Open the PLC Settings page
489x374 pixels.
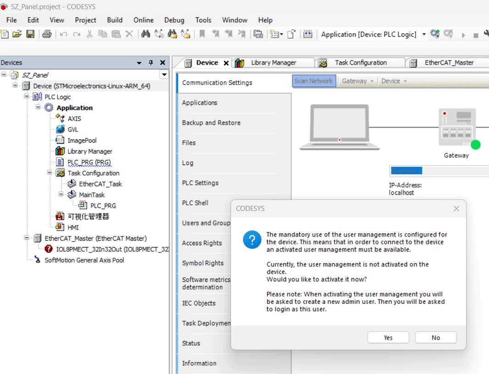[x=200, y=183]
